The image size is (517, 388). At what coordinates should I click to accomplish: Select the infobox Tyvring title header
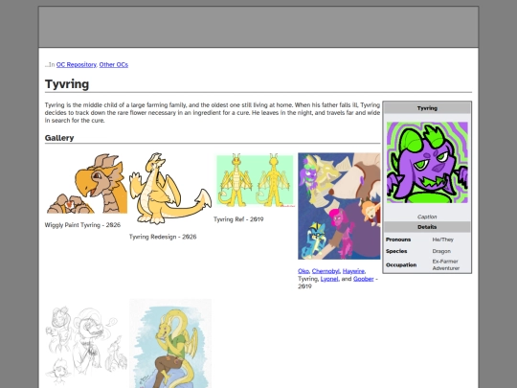(427, 108)
